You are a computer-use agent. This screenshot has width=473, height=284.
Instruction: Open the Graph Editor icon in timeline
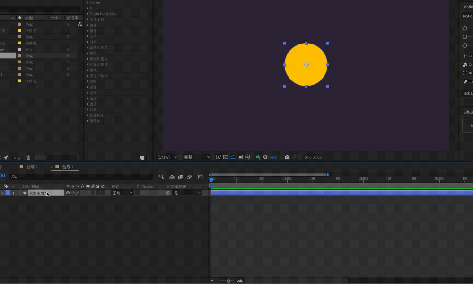[x=201, y=177]
